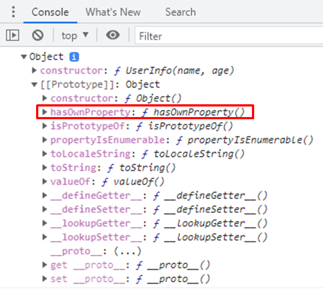Click the toLocaleString() function value
Screen dimensions: 323x289
199,154
